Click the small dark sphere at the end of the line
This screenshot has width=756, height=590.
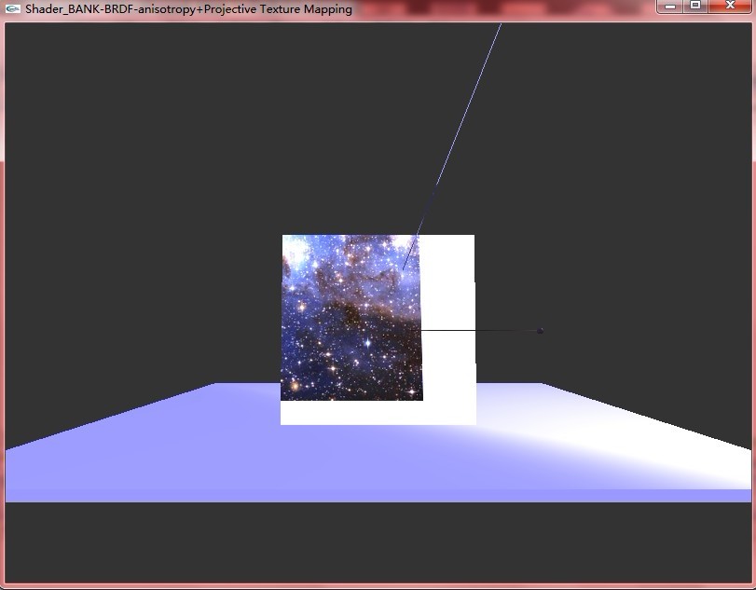(540, 331)
